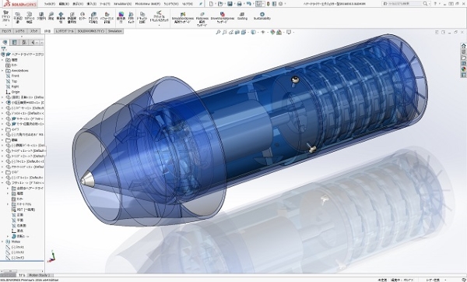Click the Sustainability evaluation icon

[262, 16]
